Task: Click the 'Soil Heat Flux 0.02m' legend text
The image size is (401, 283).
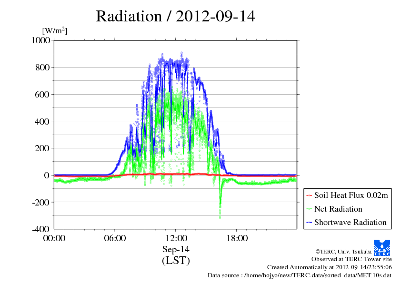Action: coord(351,195)
